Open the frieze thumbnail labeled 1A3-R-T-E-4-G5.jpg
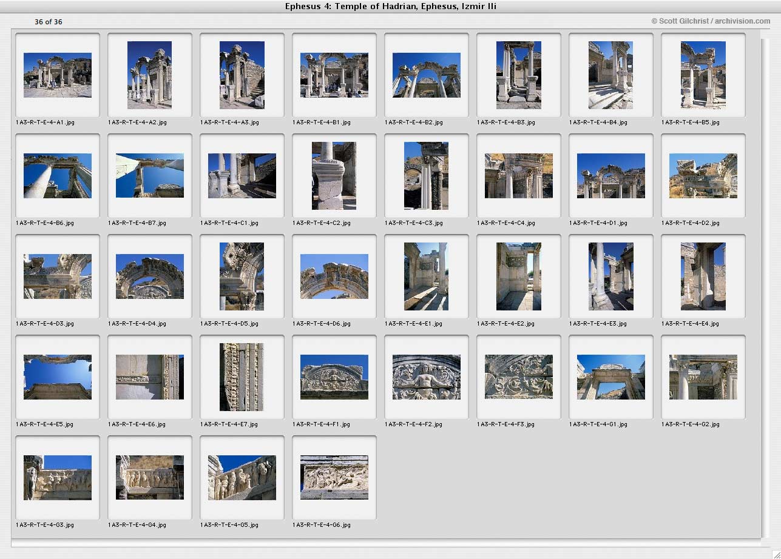 [242, 478]
